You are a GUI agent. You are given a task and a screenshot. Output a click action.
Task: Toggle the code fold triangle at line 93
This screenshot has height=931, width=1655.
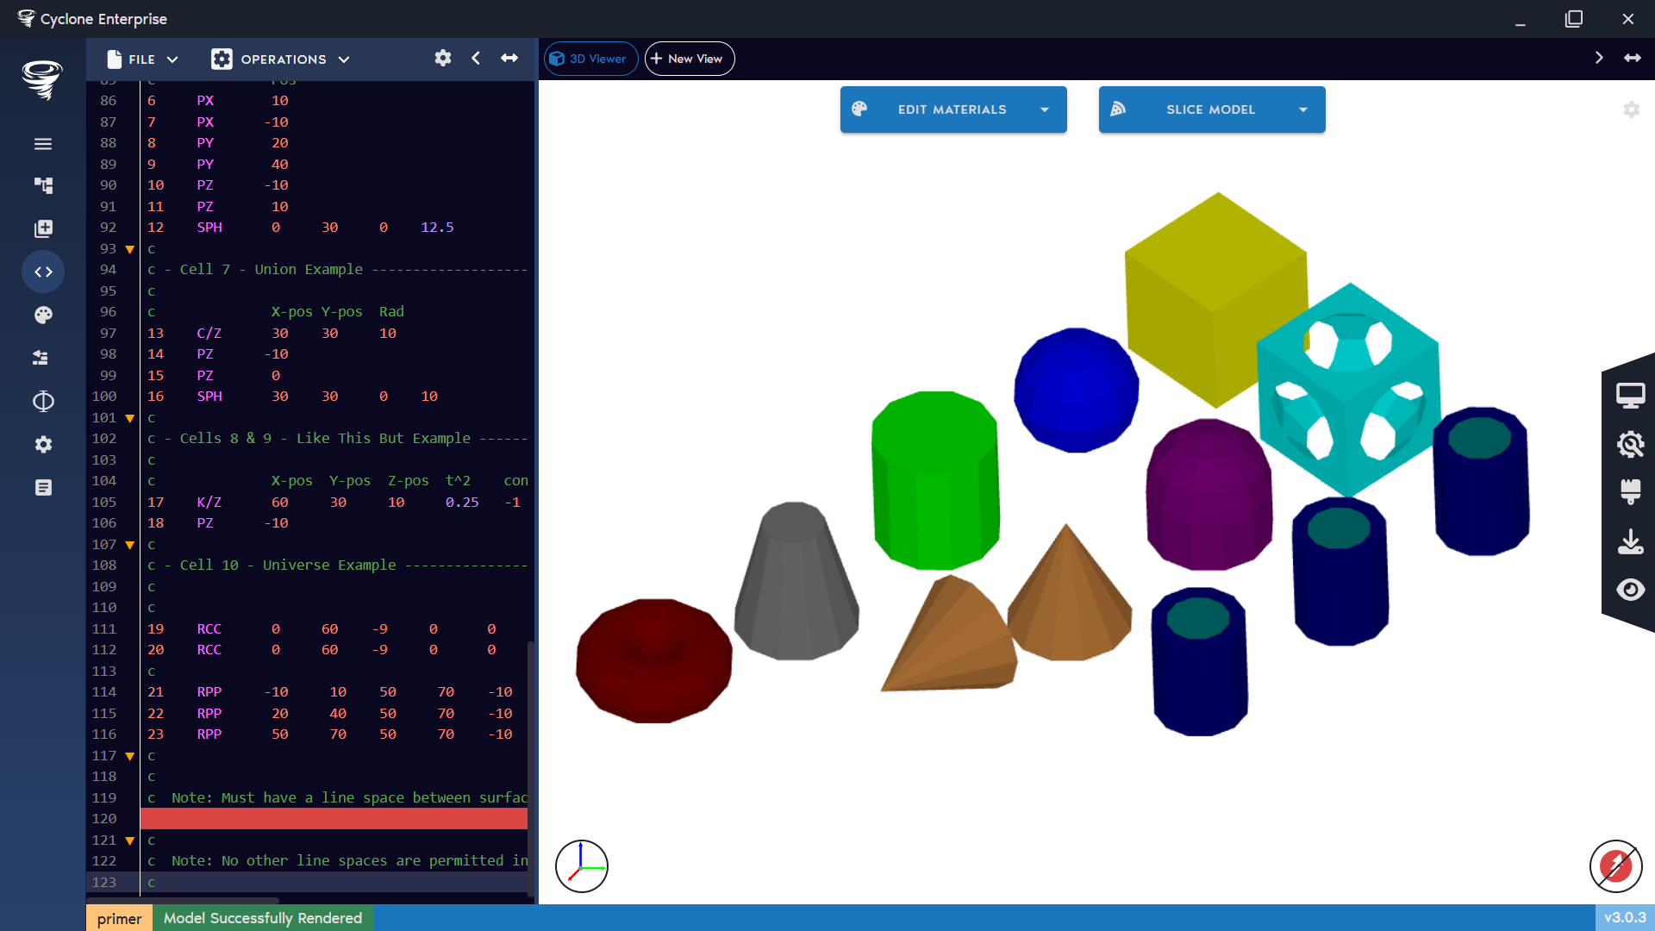click(x=129, y=249)
